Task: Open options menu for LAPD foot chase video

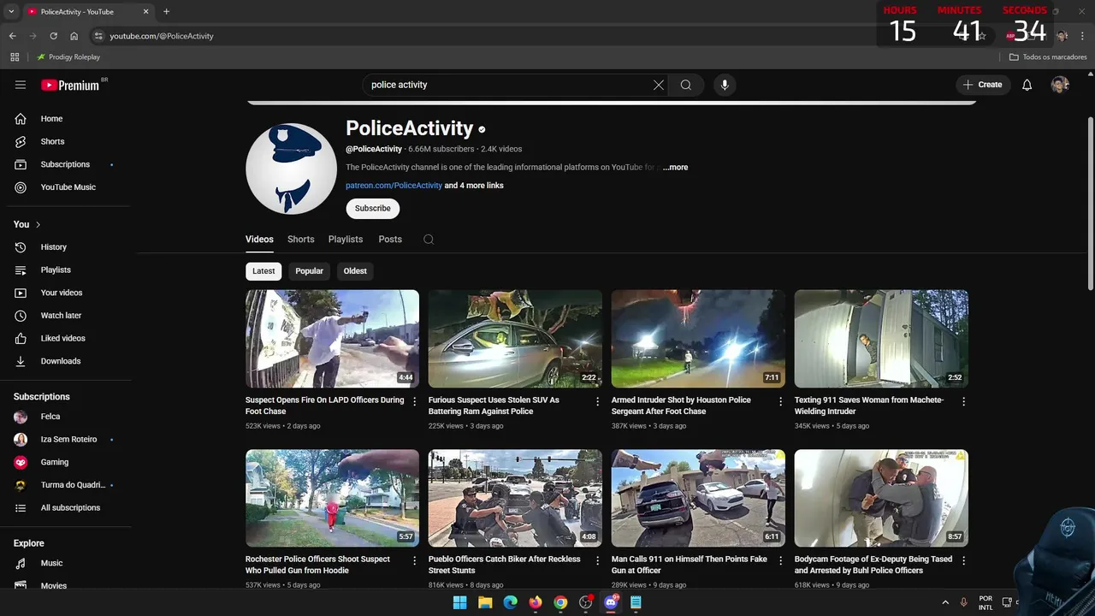Action: click(415, 401)
